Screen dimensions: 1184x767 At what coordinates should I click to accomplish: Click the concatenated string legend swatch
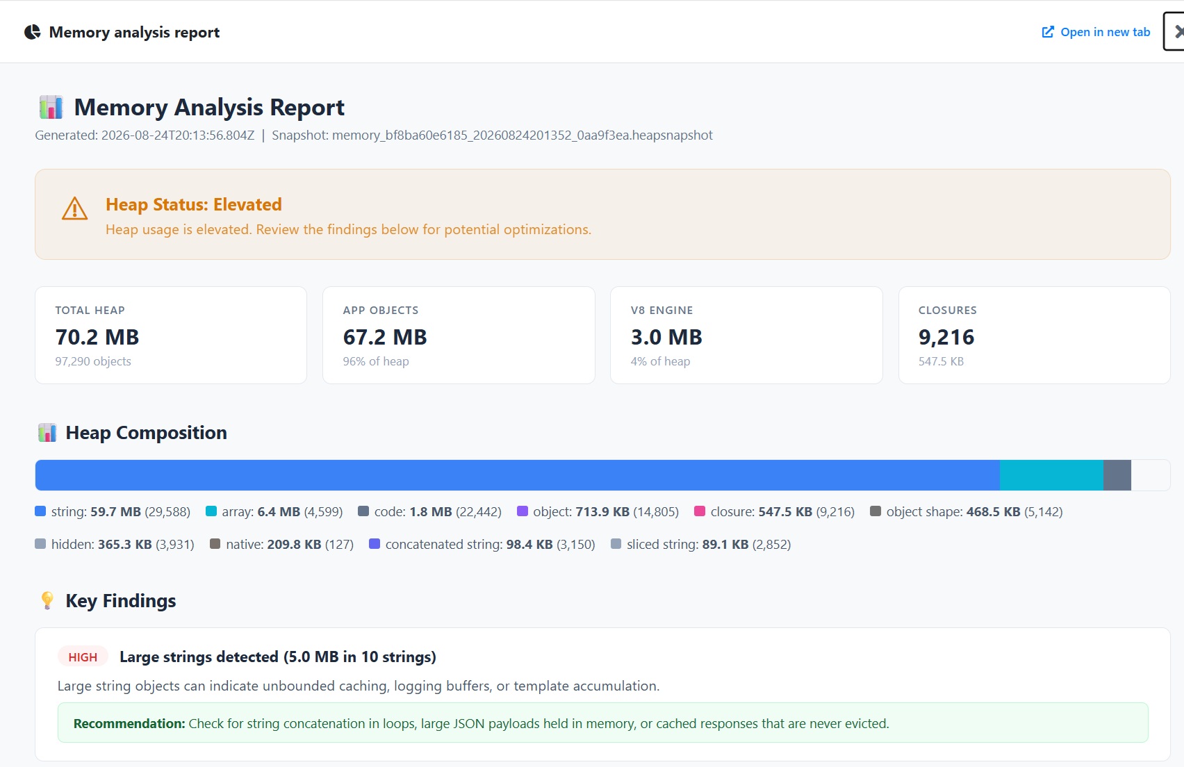375,544
